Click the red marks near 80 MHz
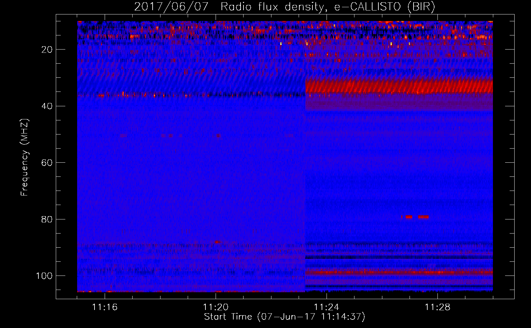 415,217
